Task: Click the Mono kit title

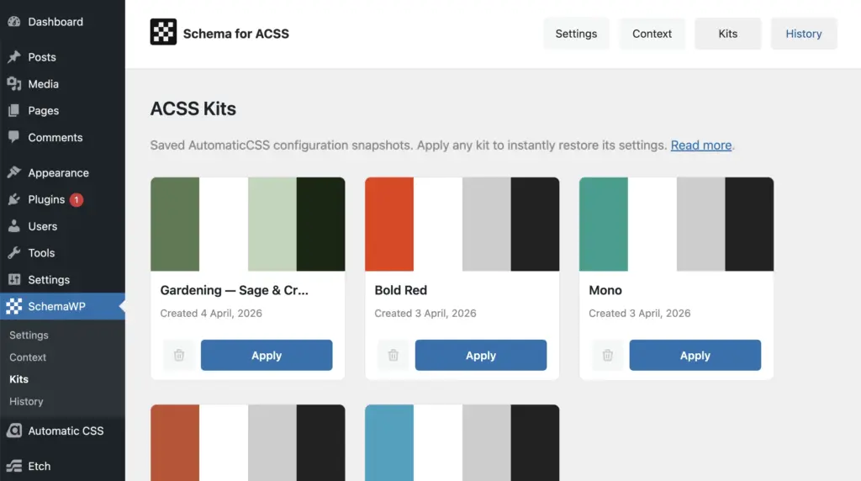Action: click(x=605, y=290)
